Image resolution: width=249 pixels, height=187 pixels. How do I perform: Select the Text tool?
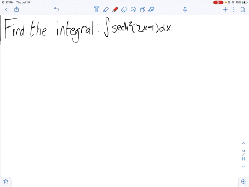tap(96, 9)
